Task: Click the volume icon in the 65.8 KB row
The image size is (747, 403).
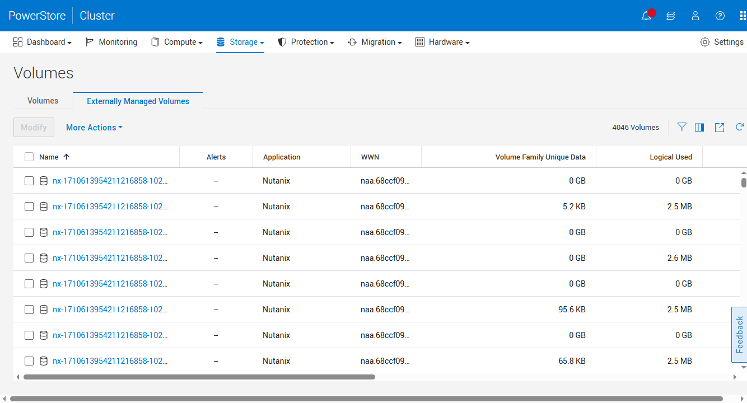Action: [44, 361]
